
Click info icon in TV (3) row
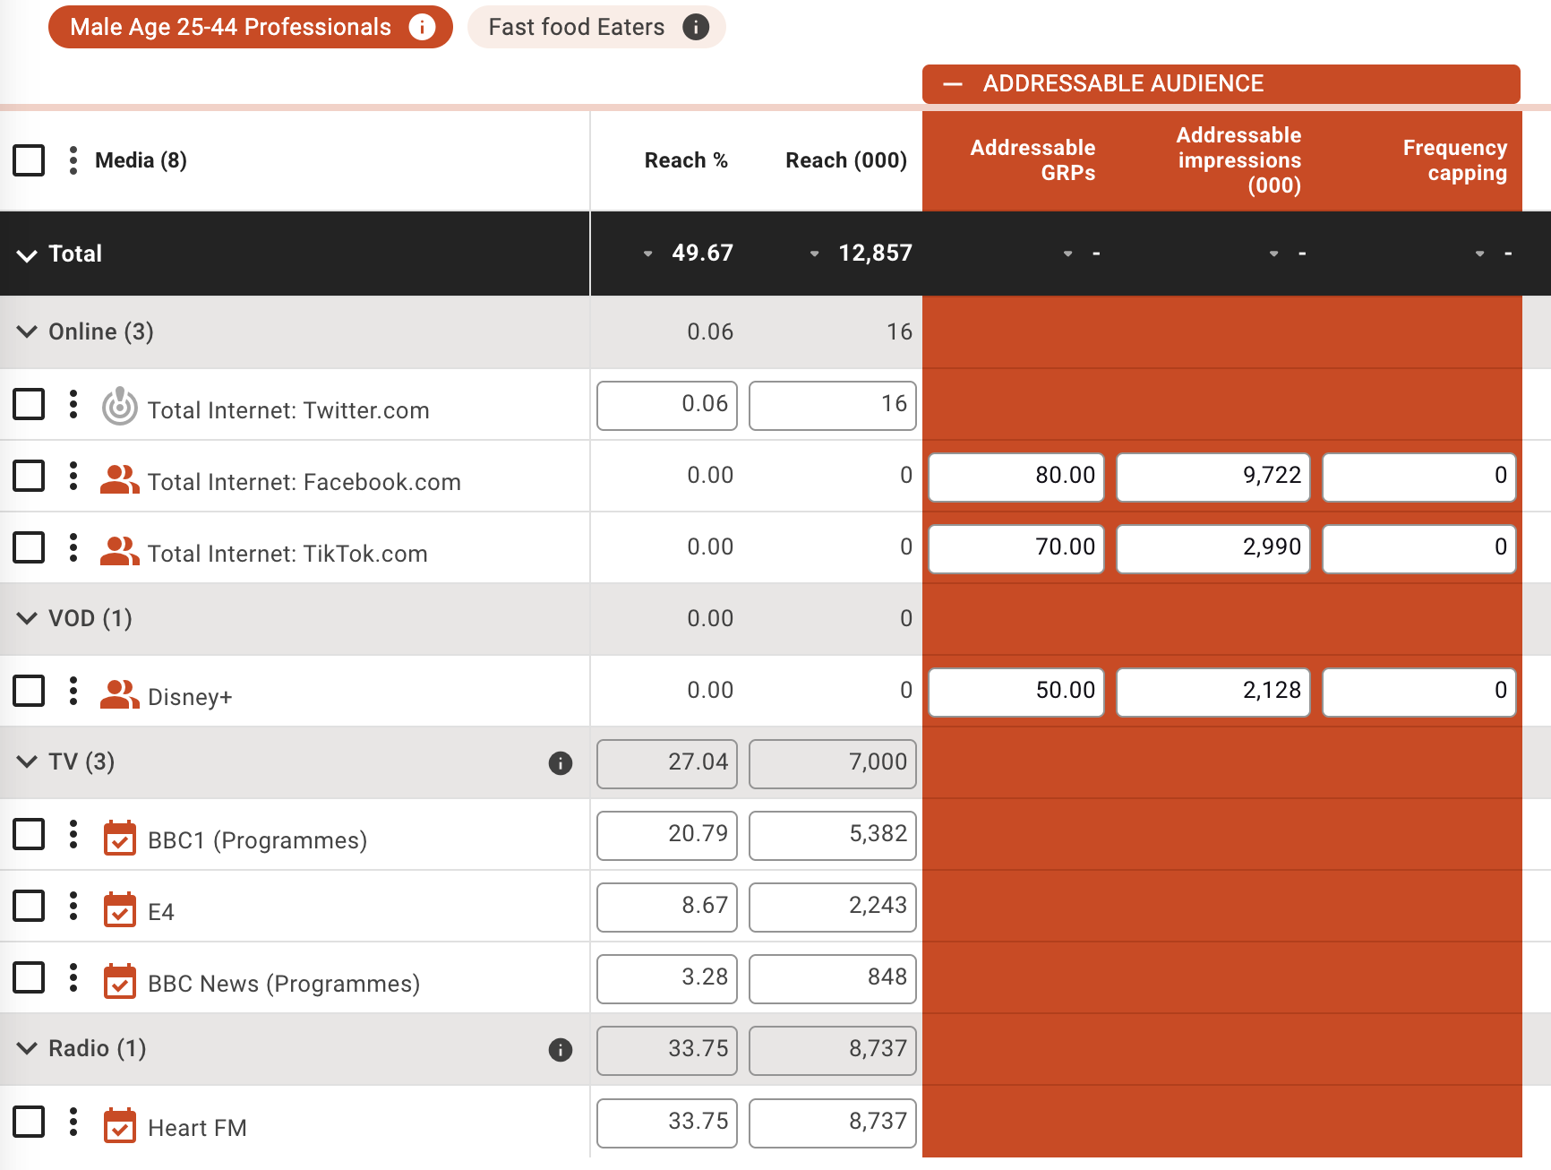point(561,763)
